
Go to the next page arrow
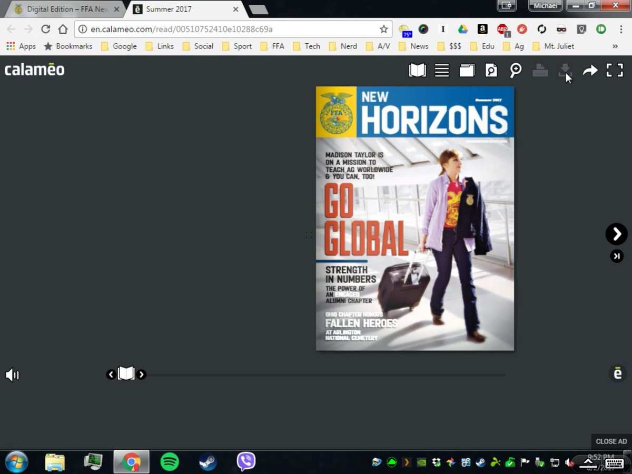point(616,234)
